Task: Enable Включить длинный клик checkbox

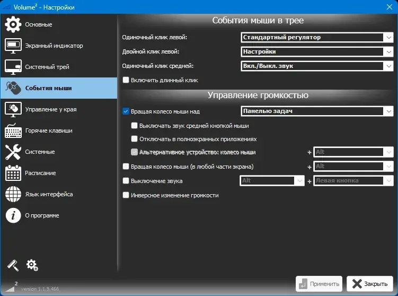Action: (x=126, y=80)
